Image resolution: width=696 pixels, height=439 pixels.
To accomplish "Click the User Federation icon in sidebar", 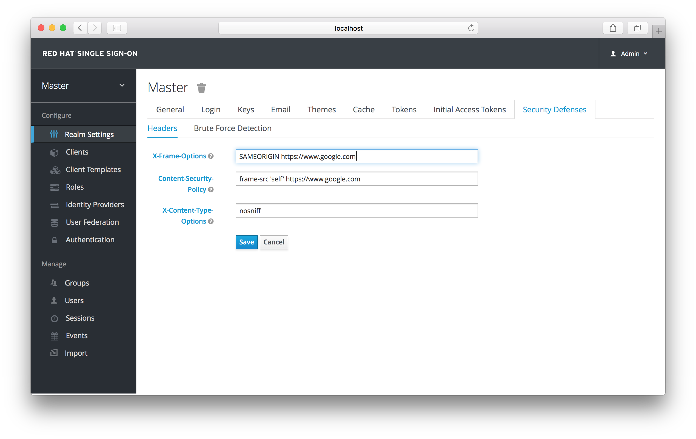I will [x=54, y=222].
